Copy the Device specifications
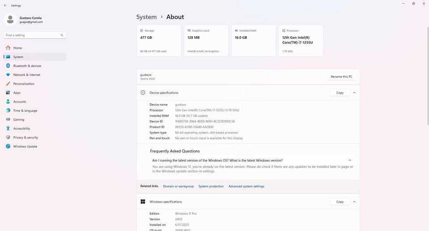Screen dimensions: 429x231 pyautogui.click(x=340, y=93)
